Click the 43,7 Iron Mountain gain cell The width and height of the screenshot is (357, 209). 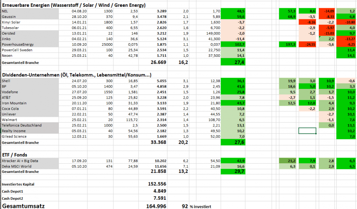[x=233, y=103]
